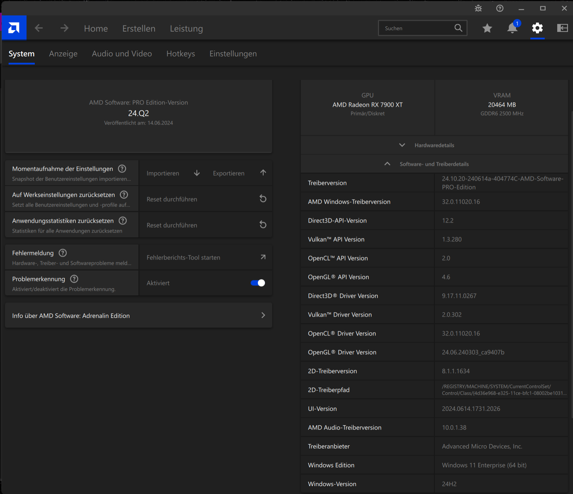Switch to the Einstellungen tab
Image resolution: width=573 pixels, height=494 pixels.
(x=233, y=54)
